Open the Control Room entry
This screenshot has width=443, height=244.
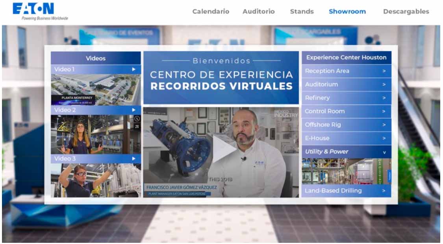[x=346, y=111]
